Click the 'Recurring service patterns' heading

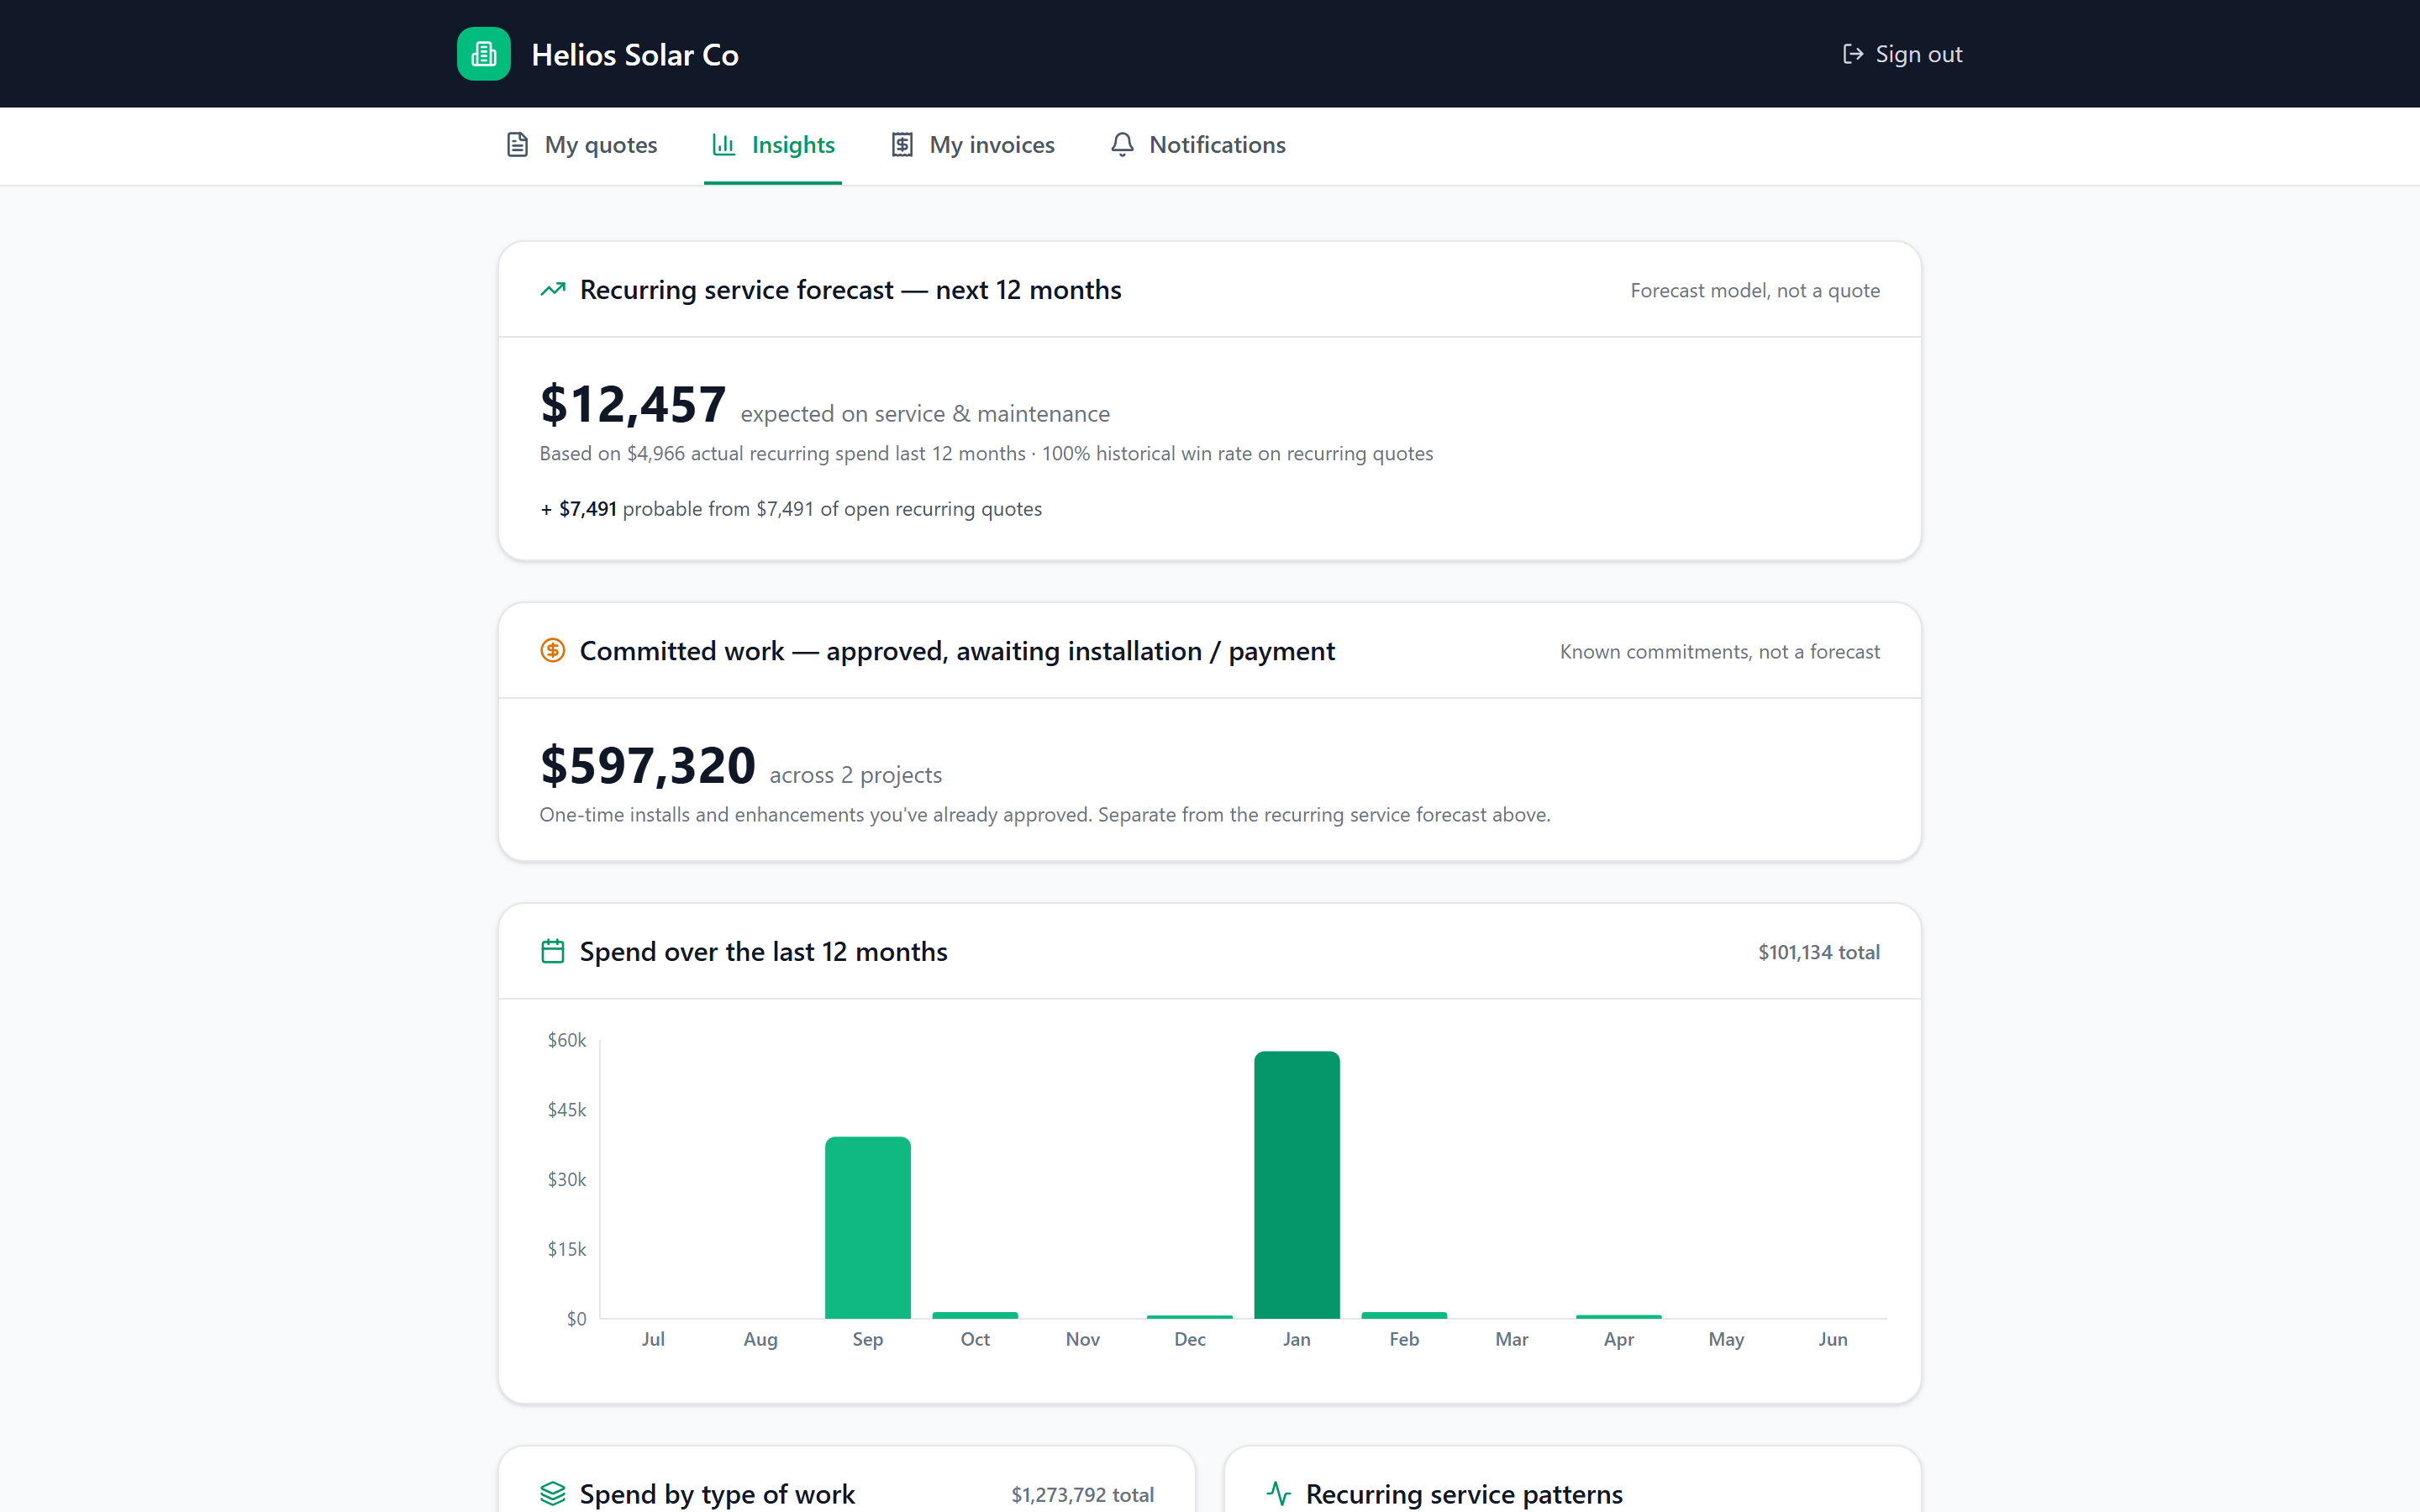tap(1464, 1494)
